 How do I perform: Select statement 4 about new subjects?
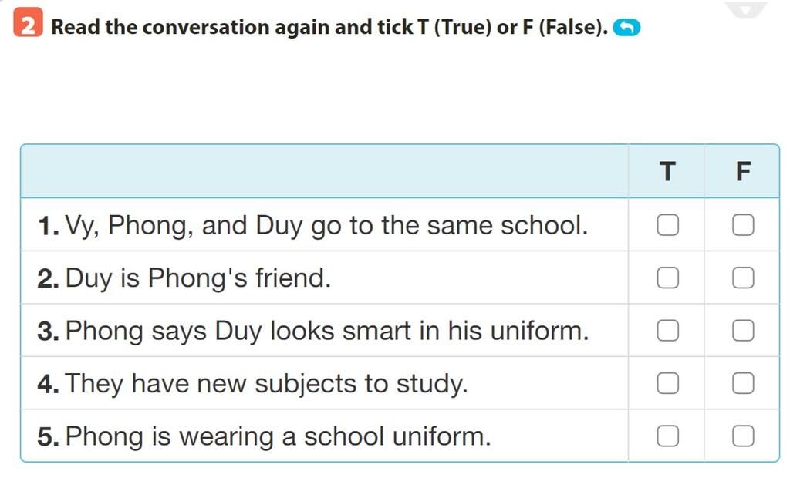253,384
